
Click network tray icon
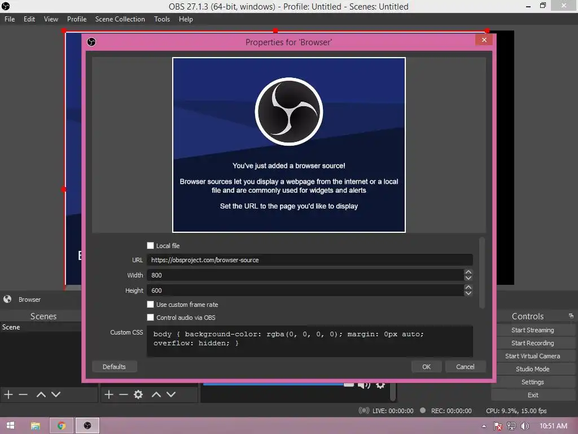pos(511,426)
